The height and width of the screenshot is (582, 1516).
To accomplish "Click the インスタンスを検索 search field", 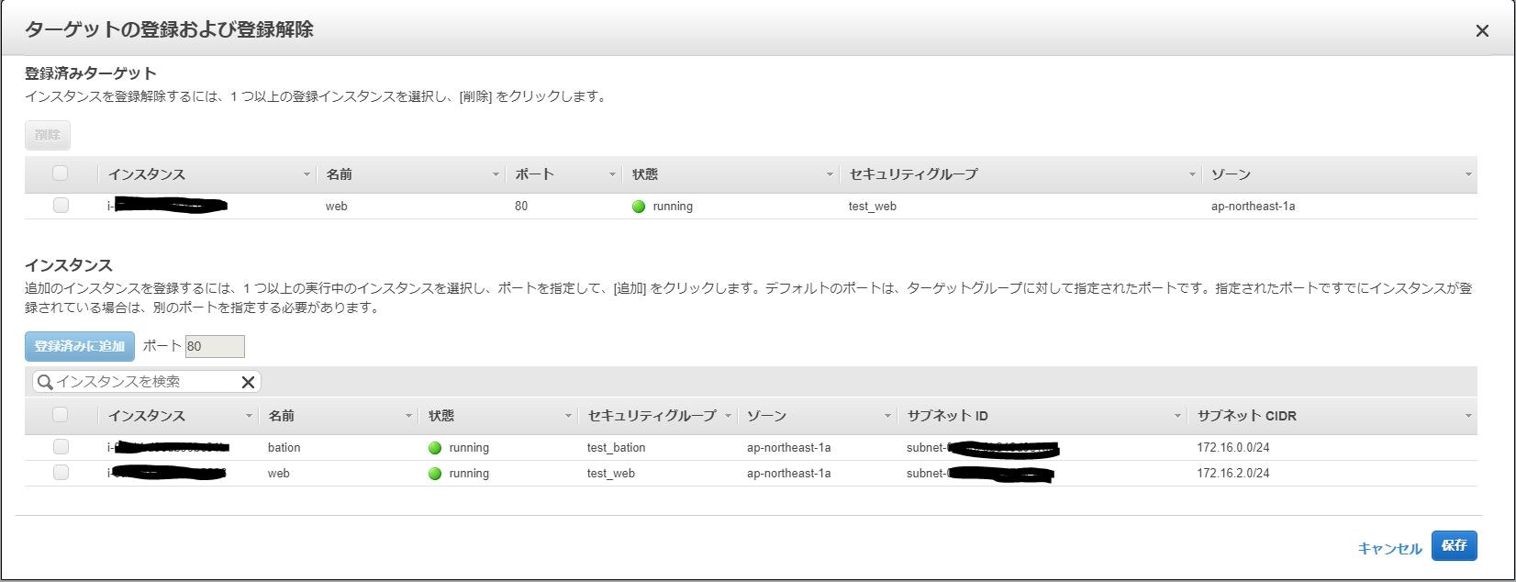I will click(146, 382).
